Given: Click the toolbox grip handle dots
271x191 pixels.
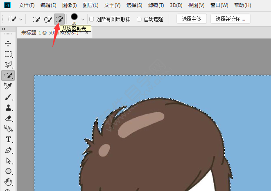Looking at the screenshot, I should (x=8, y=34).
